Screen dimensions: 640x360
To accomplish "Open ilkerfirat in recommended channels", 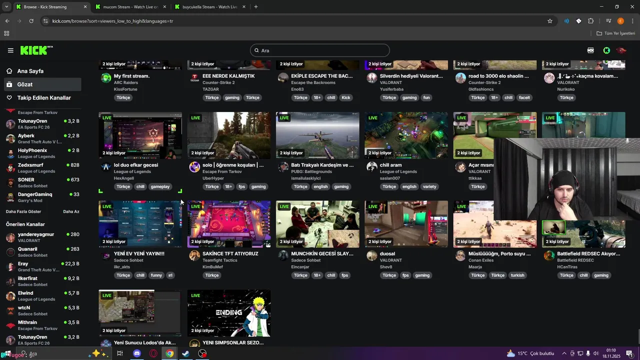I will (42, 281).
